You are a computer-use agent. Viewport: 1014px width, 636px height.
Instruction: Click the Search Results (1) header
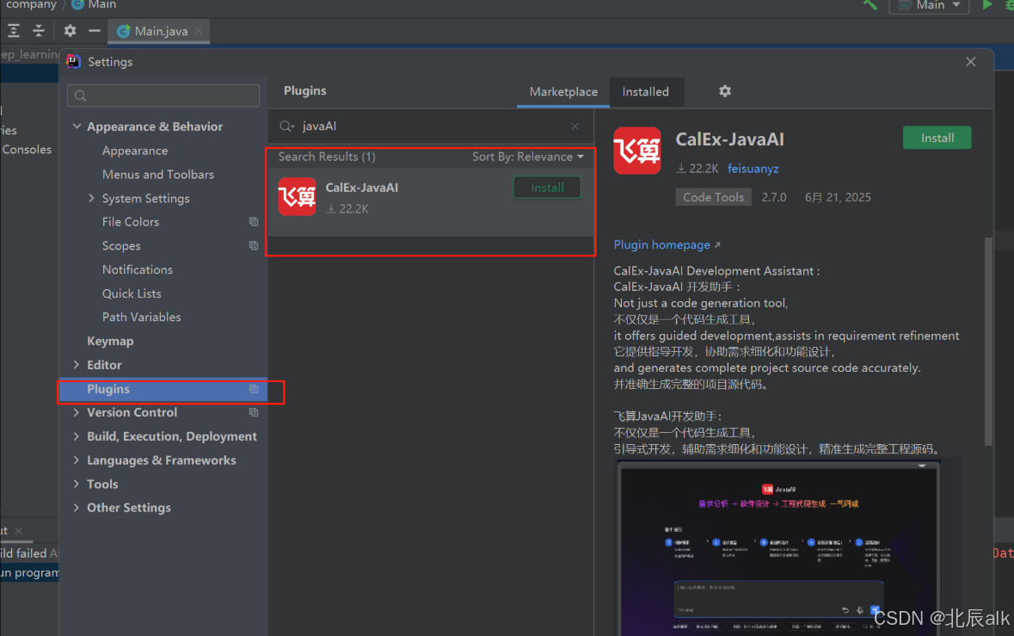pyautogui.click(x=327, y=157)
